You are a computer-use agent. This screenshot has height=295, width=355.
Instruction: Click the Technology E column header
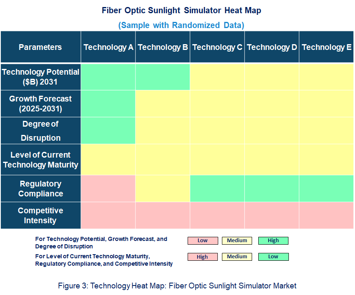(326, 47)
